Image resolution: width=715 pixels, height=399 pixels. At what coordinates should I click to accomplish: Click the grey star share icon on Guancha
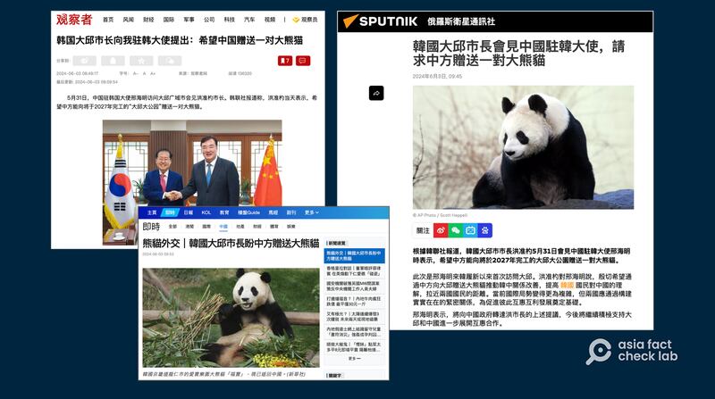click(141, 61)
